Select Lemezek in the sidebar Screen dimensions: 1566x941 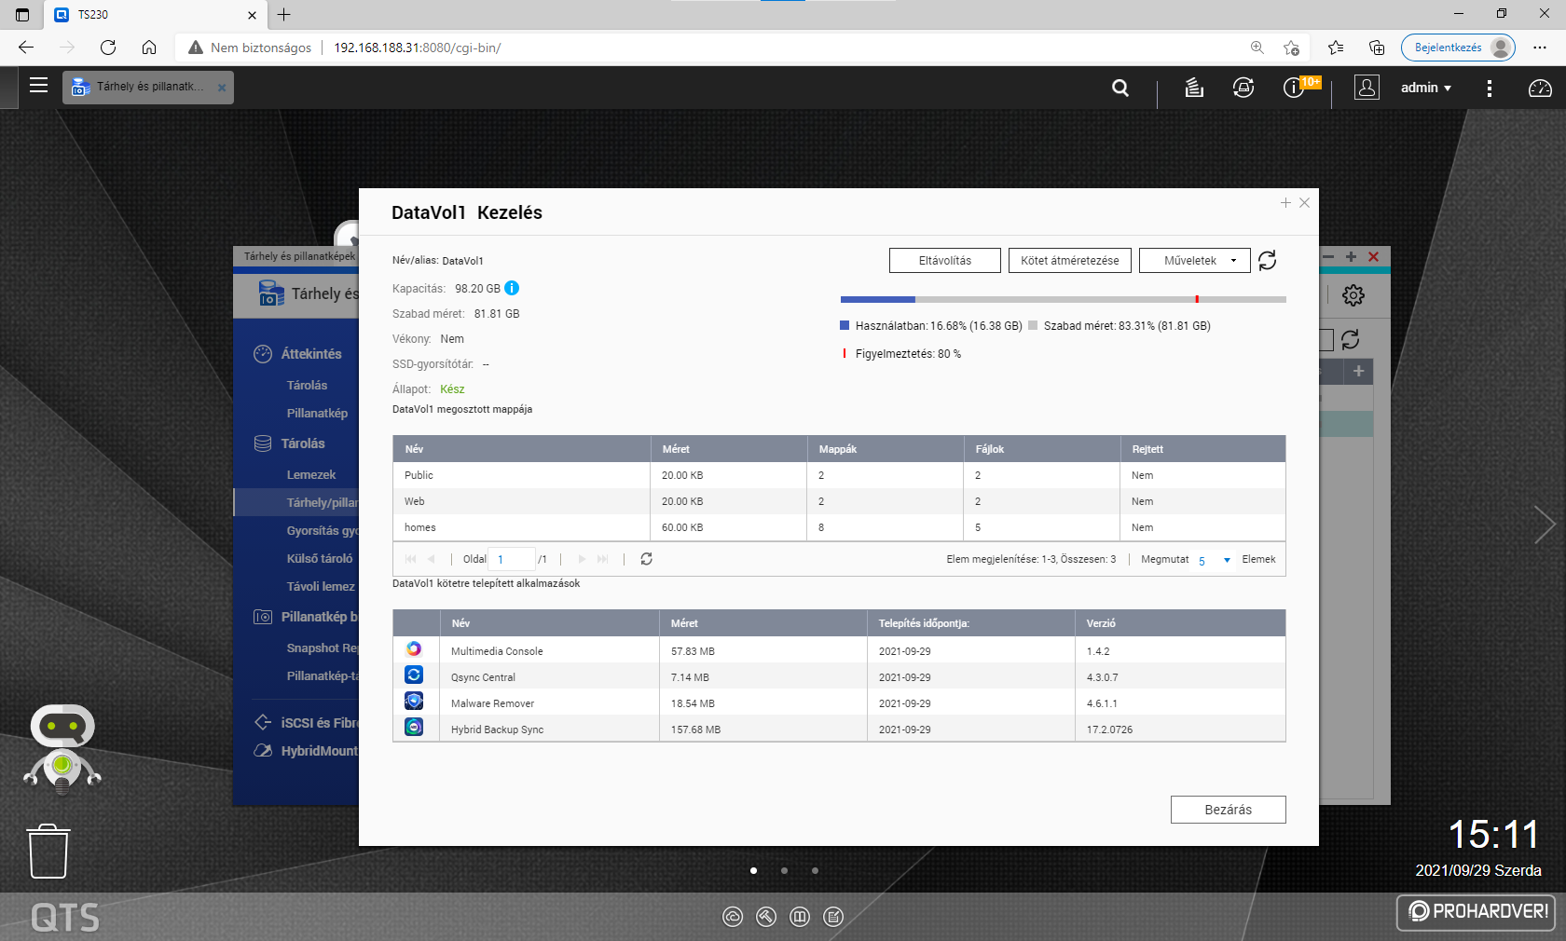[311, 475]
